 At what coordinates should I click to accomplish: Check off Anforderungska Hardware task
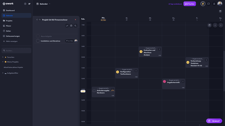click(x=94, y=91)
